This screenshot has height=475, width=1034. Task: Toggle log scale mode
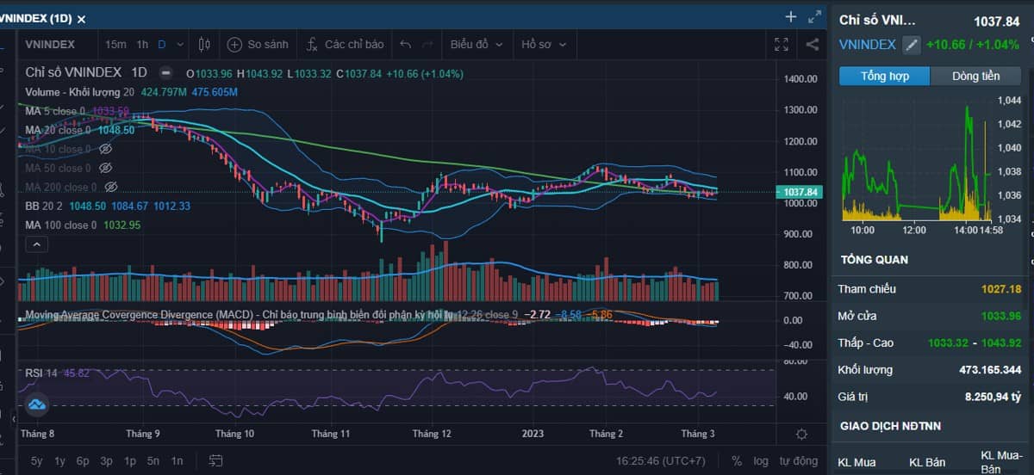[761, 460]
